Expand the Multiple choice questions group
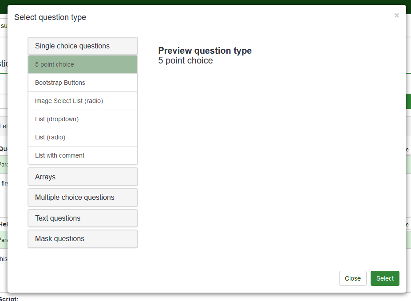 pos(83,198)
